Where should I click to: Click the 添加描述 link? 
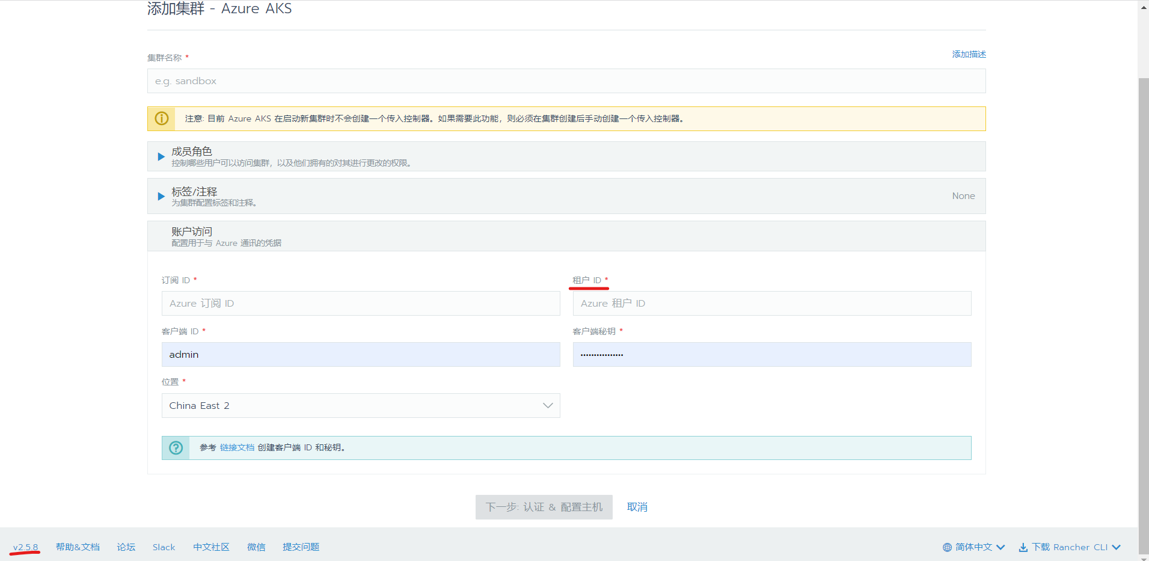pyautogui.click(x=969, y=54)
